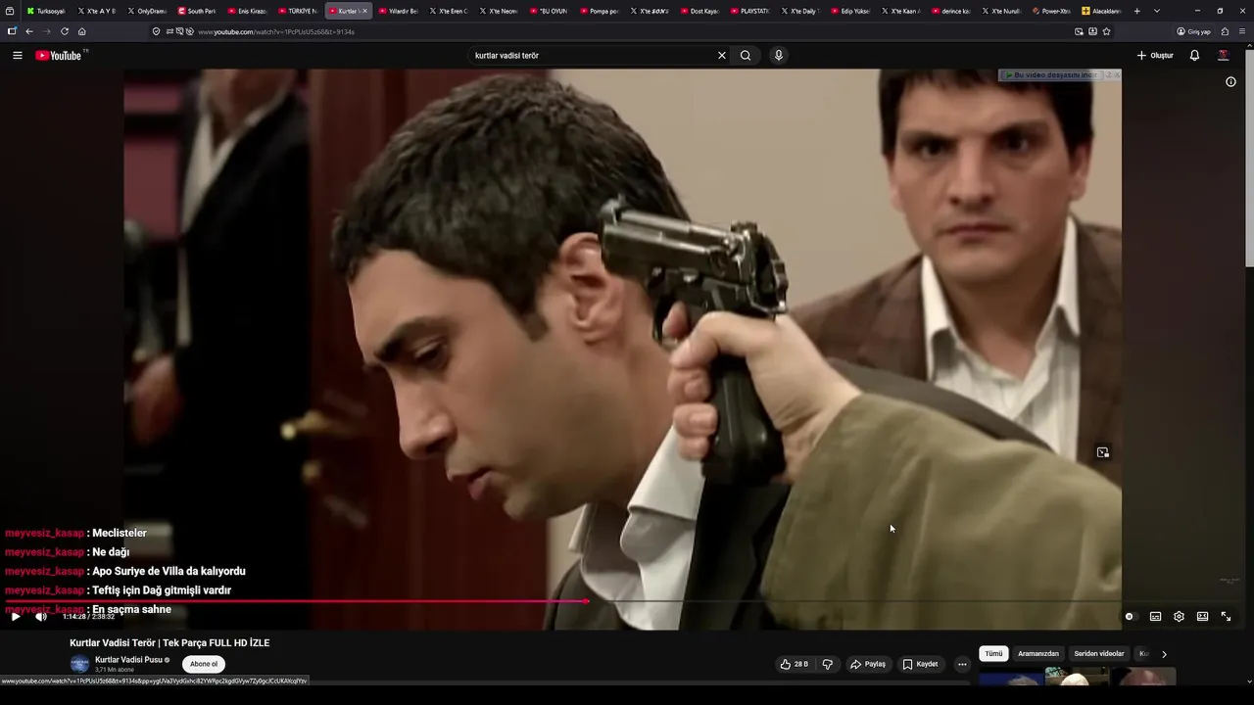Go to YouTube home via logo
Screen dimensions: 1254x705
59,56
